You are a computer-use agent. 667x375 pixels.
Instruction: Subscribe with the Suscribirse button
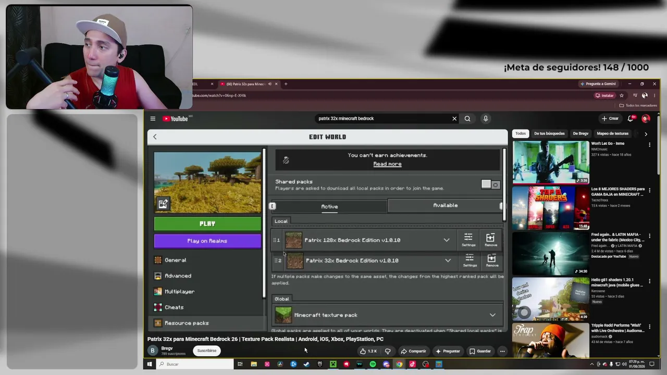click(x=207, y=351)
